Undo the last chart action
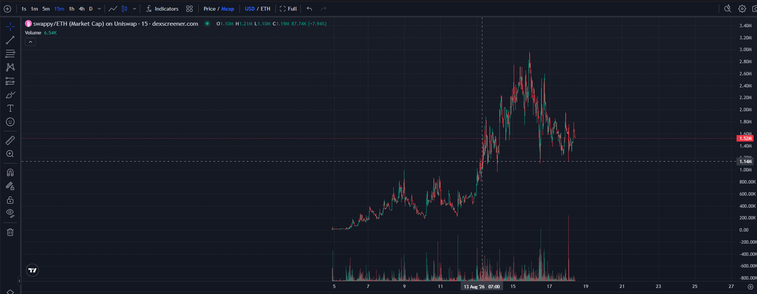Image resolution: width=757 pixels, height=294 pixels. click(309, 9)
